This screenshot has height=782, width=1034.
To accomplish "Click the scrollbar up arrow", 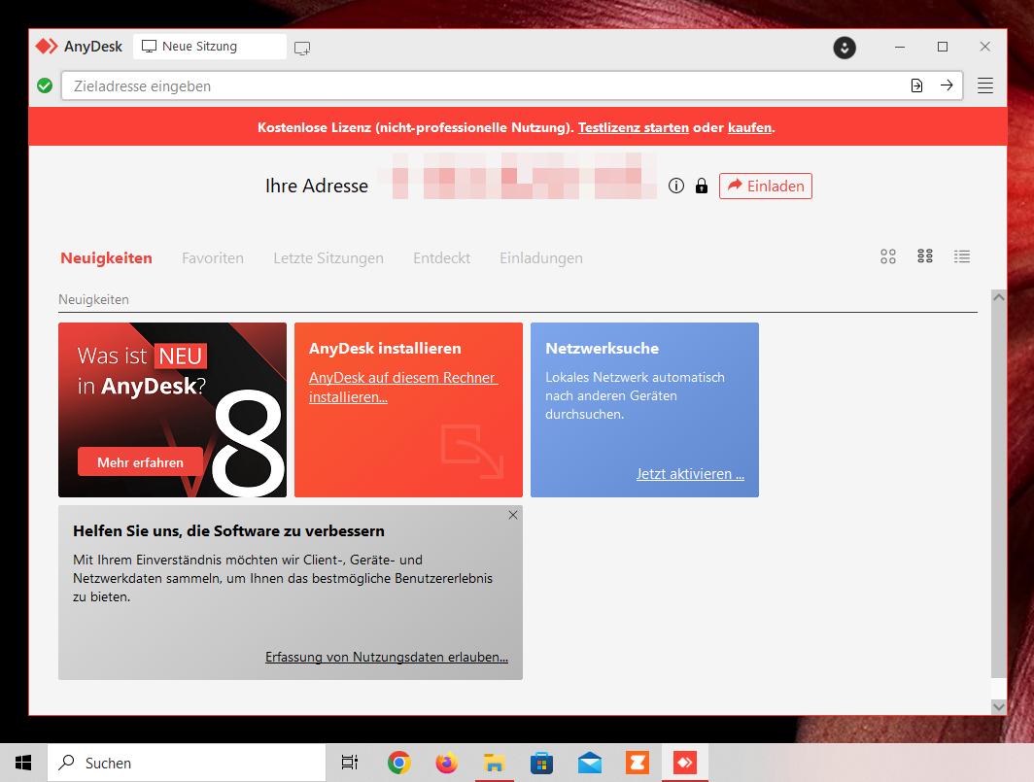I will 998,297.
